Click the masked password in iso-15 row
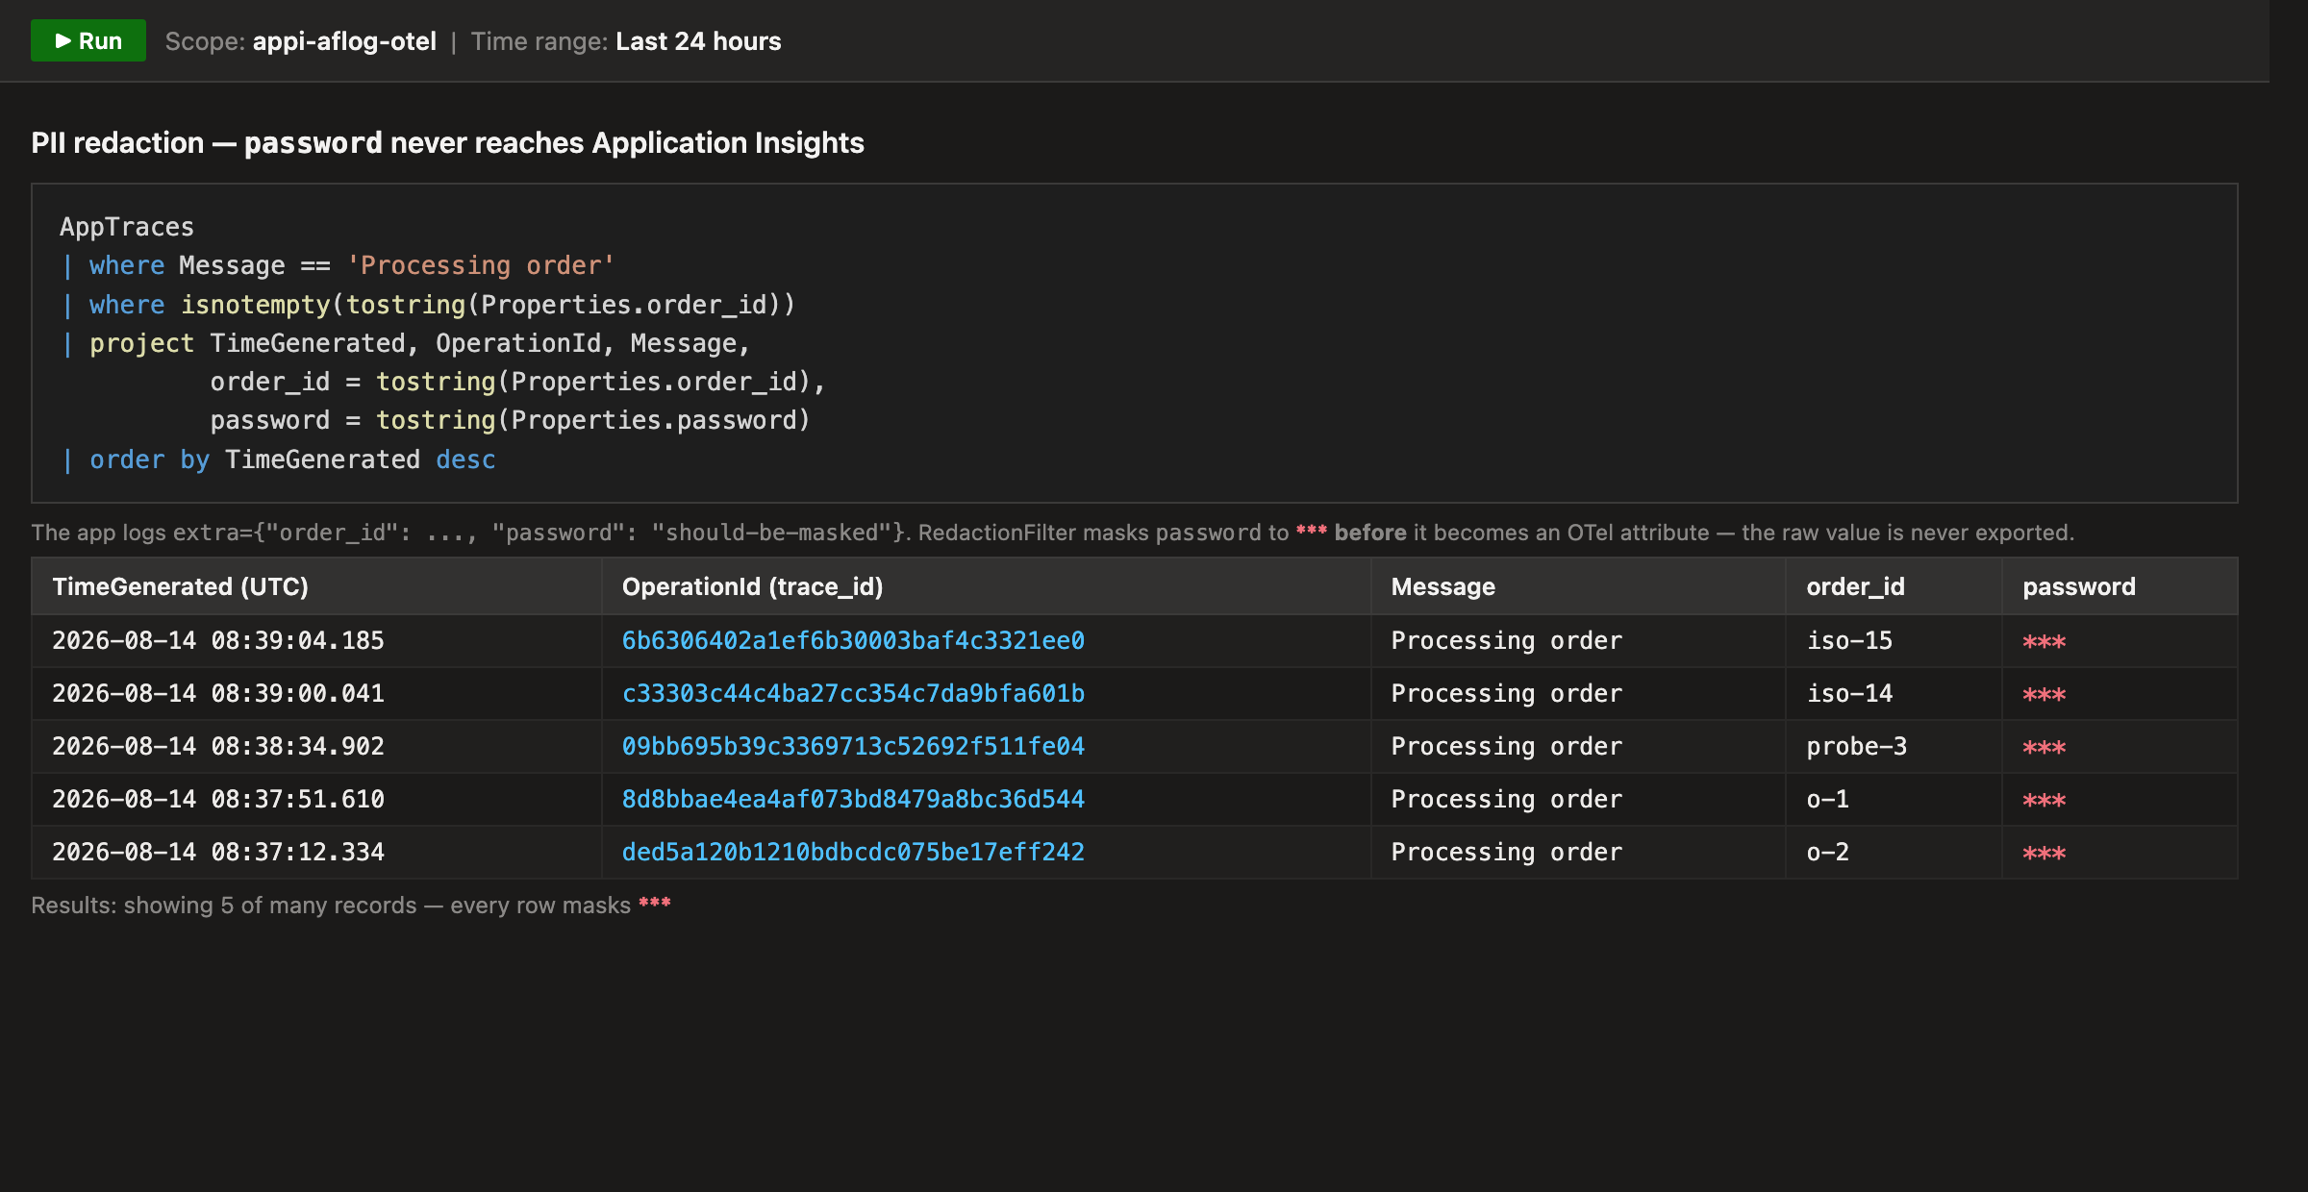Viewport: 2308px width, 1192px height. pyautogui.click(x=2044, y=642)
